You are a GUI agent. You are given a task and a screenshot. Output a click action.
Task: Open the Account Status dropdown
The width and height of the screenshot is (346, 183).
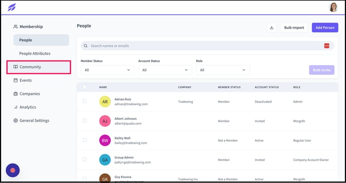[x=165, y=70]
